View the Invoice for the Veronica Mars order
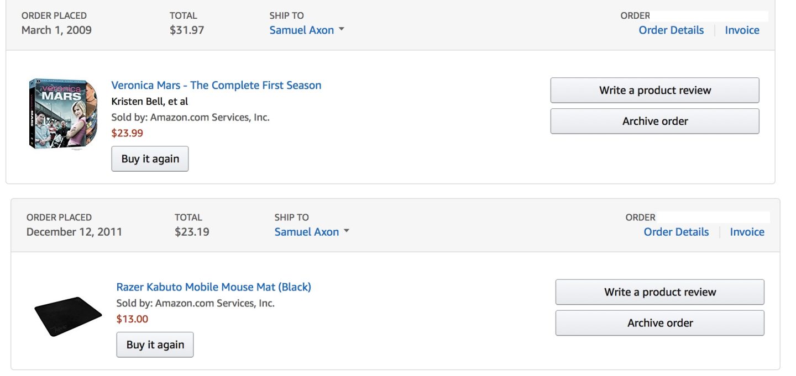 [742, 30]
